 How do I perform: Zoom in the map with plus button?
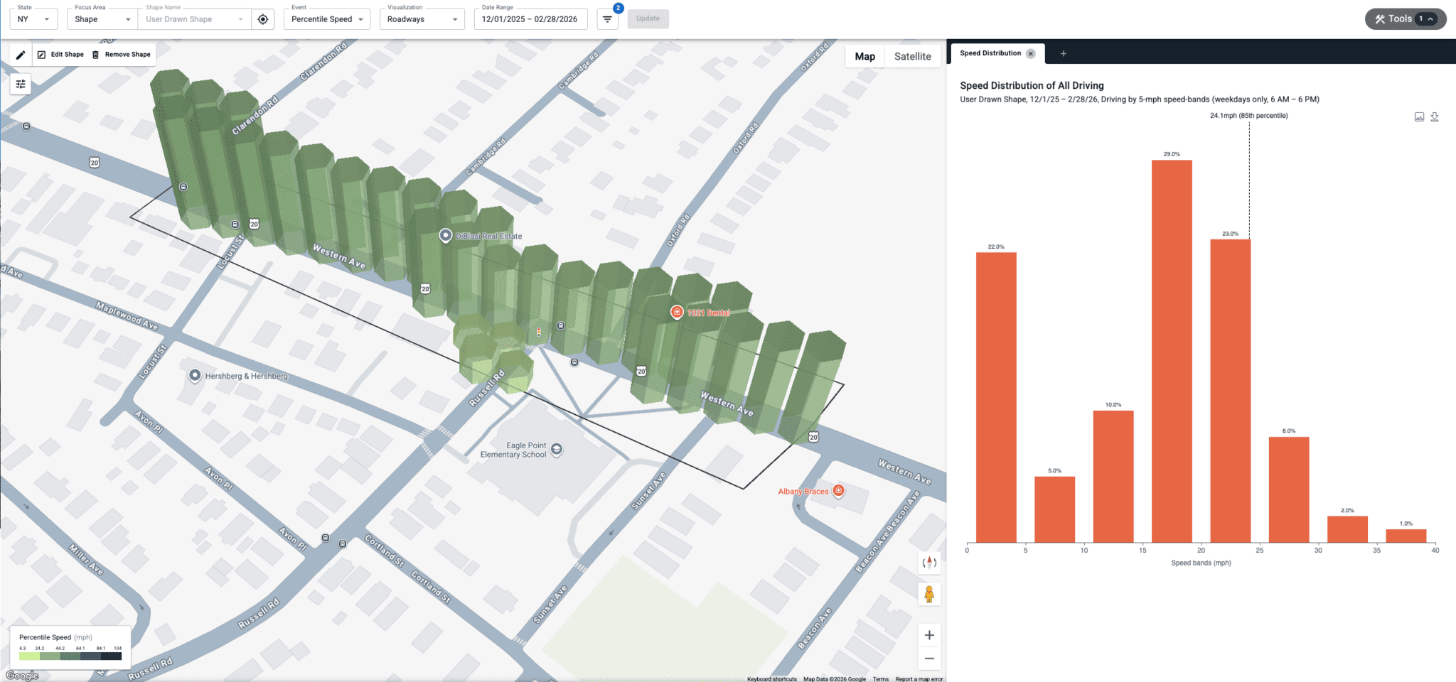tap(929, 635)
